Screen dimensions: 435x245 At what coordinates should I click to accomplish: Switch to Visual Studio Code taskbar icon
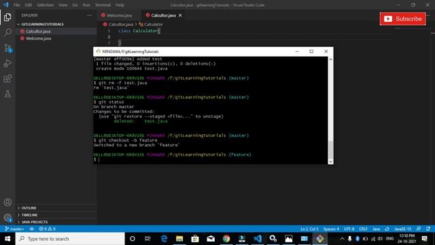(x=258, y=239)
